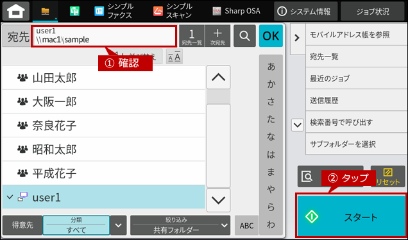408x240 pixels.
Task: Select the user1 shared folder entry
Action: pos(103,197)
